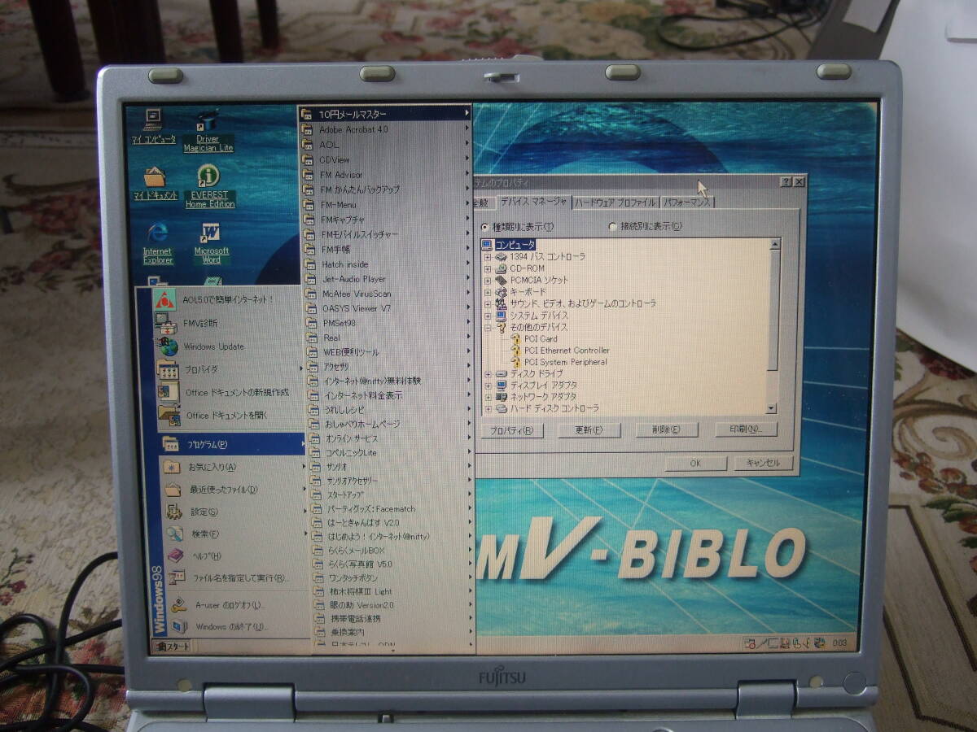Expand the システム デバイス tree node
This screenshot has width=977, height=732.
pyautogui.click(x=488, y=316)
